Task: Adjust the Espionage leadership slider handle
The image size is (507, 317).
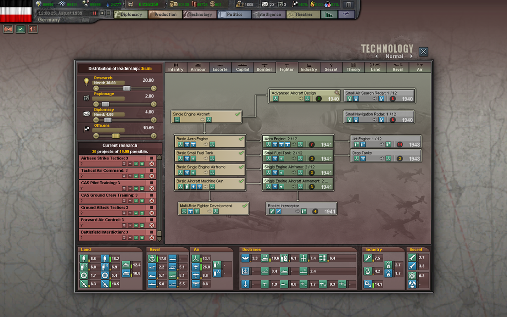Action: pos(105,104)
